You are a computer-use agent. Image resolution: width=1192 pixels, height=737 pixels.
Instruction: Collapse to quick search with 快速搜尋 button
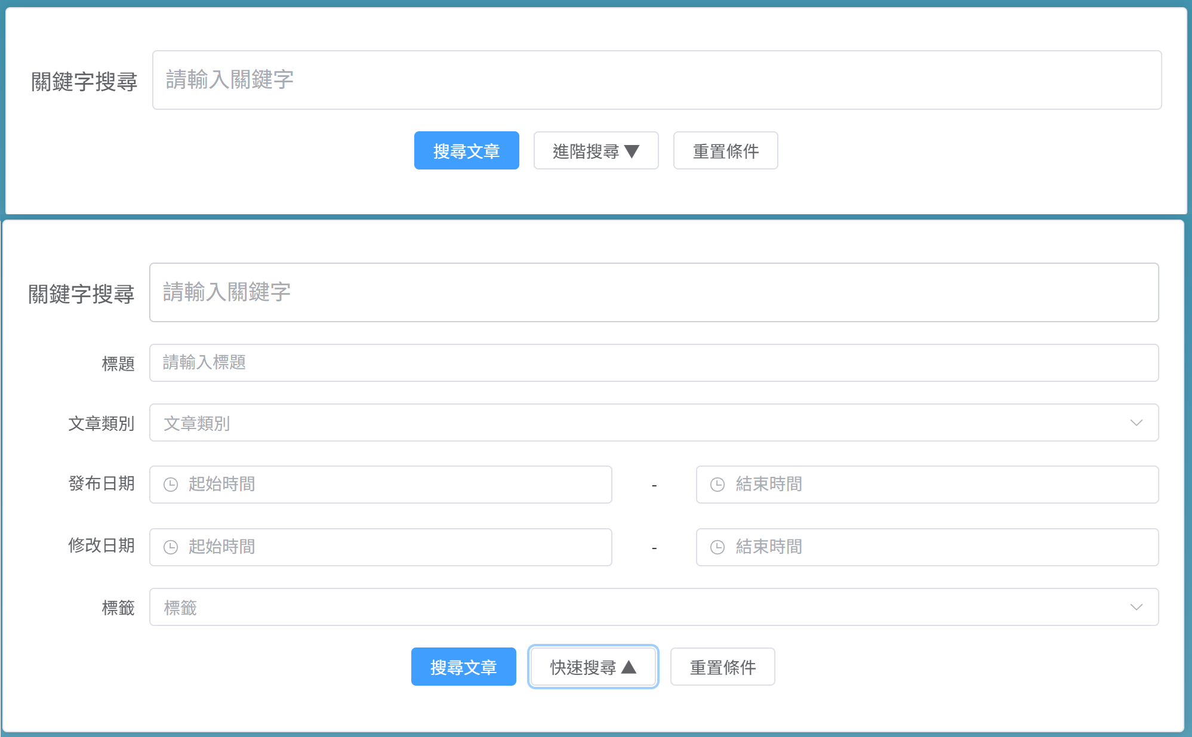tap(593, 667)
